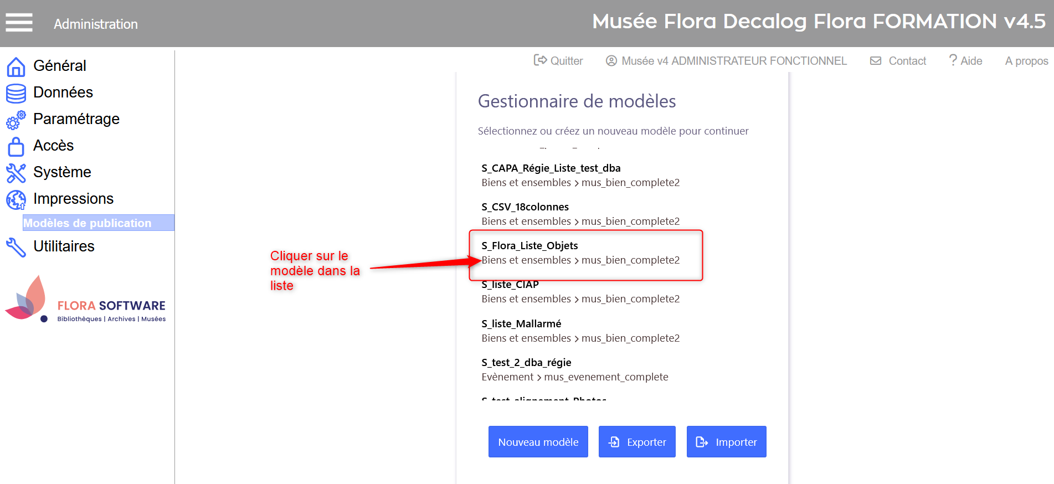Click the Système tools icon
This screenshot has width=1054, height=484.
[x=16, y=173]
